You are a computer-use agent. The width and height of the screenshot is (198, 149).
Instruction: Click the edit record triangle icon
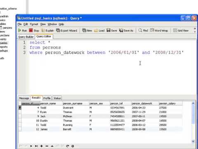52,146
